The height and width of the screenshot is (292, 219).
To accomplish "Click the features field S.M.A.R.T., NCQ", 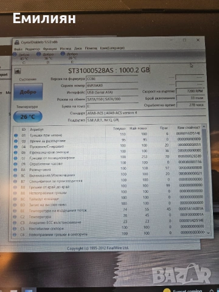I will 146,120.
